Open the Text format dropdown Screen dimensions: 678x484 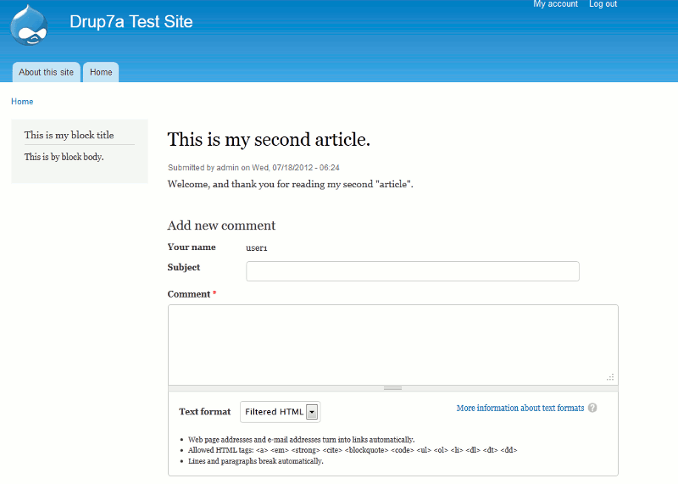[280, 412]
